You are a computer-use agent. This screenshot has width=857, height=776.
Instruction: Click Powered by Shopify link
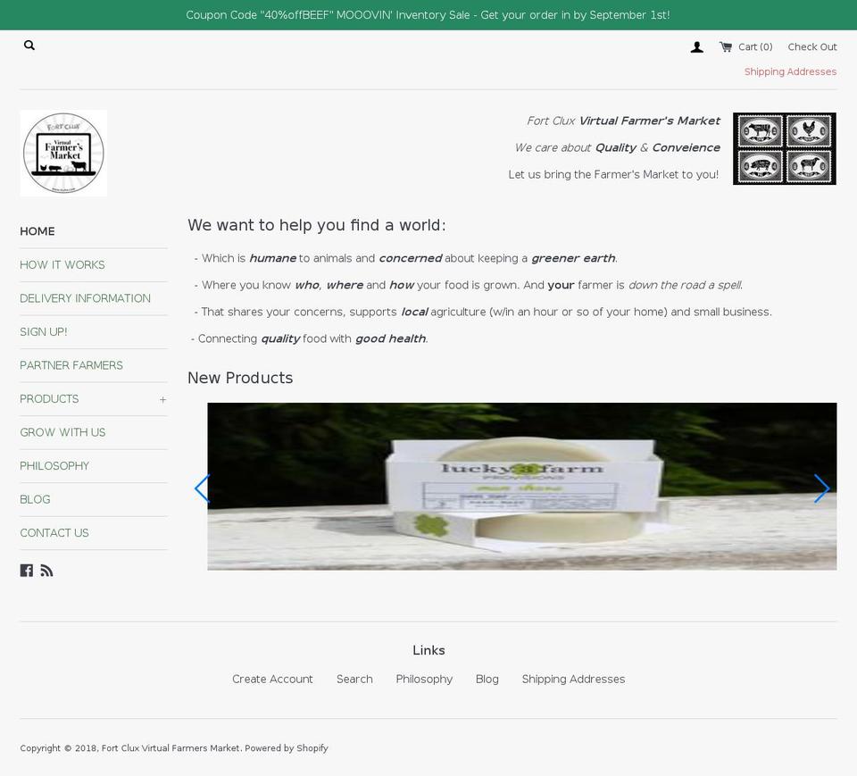click(x=287, y=748)
